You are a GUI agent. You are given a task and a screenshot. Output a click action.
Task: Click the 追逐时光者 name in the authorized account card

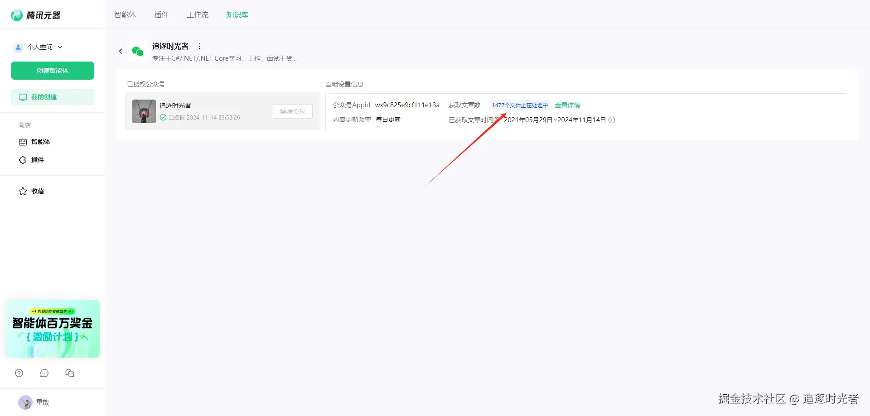pyautogui.click(x=175, y=105)
